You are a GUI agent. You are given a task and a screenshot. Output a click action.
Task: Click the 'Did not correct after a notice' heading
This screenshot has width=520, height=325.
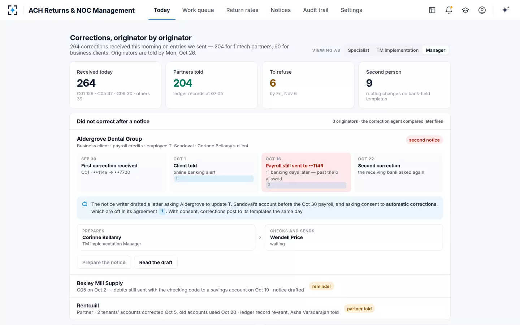tap(113, 121)
